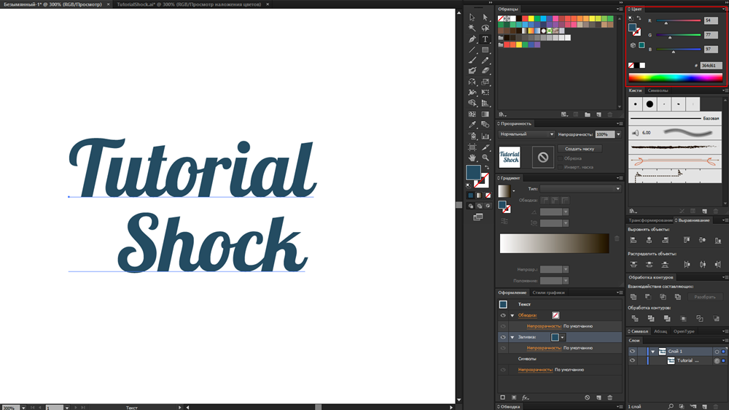Viewport: 729px width, 410px height.
Task: Swap fill and stroke arrows in toolbar
Action: 487,167
